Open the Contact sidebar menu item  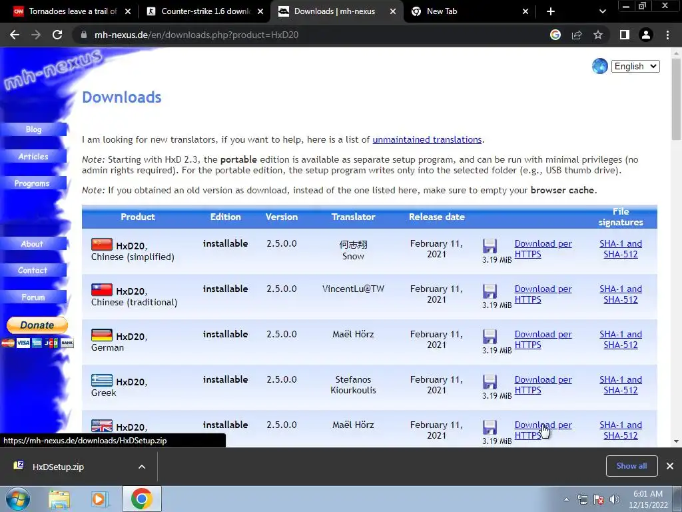33,271
